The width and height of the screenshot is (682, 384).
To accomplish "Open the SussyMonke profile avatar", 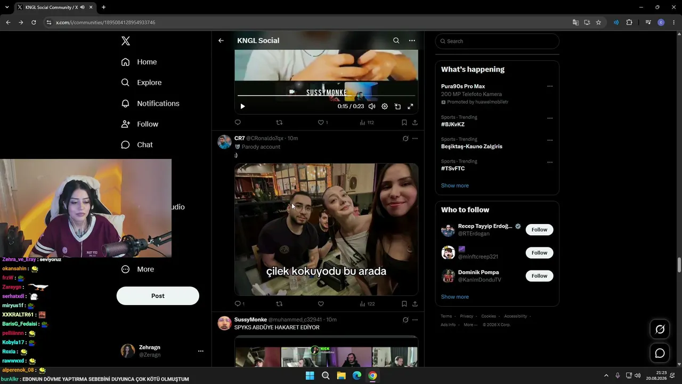I will point(224,323).
